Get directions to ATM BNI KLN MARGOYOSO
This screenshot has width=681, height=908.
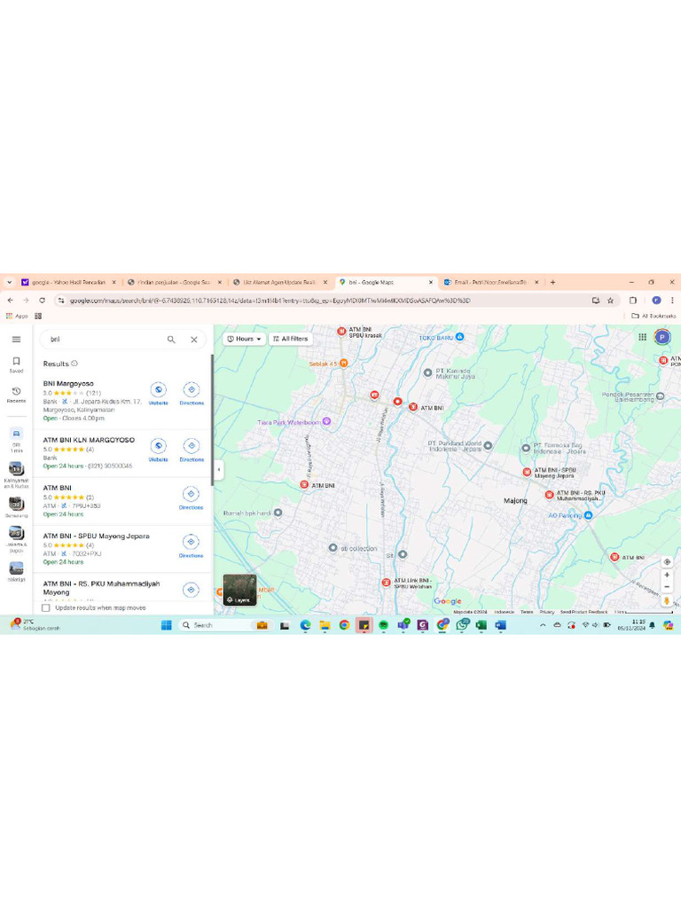pyautogui.click(x=192, y=450)
